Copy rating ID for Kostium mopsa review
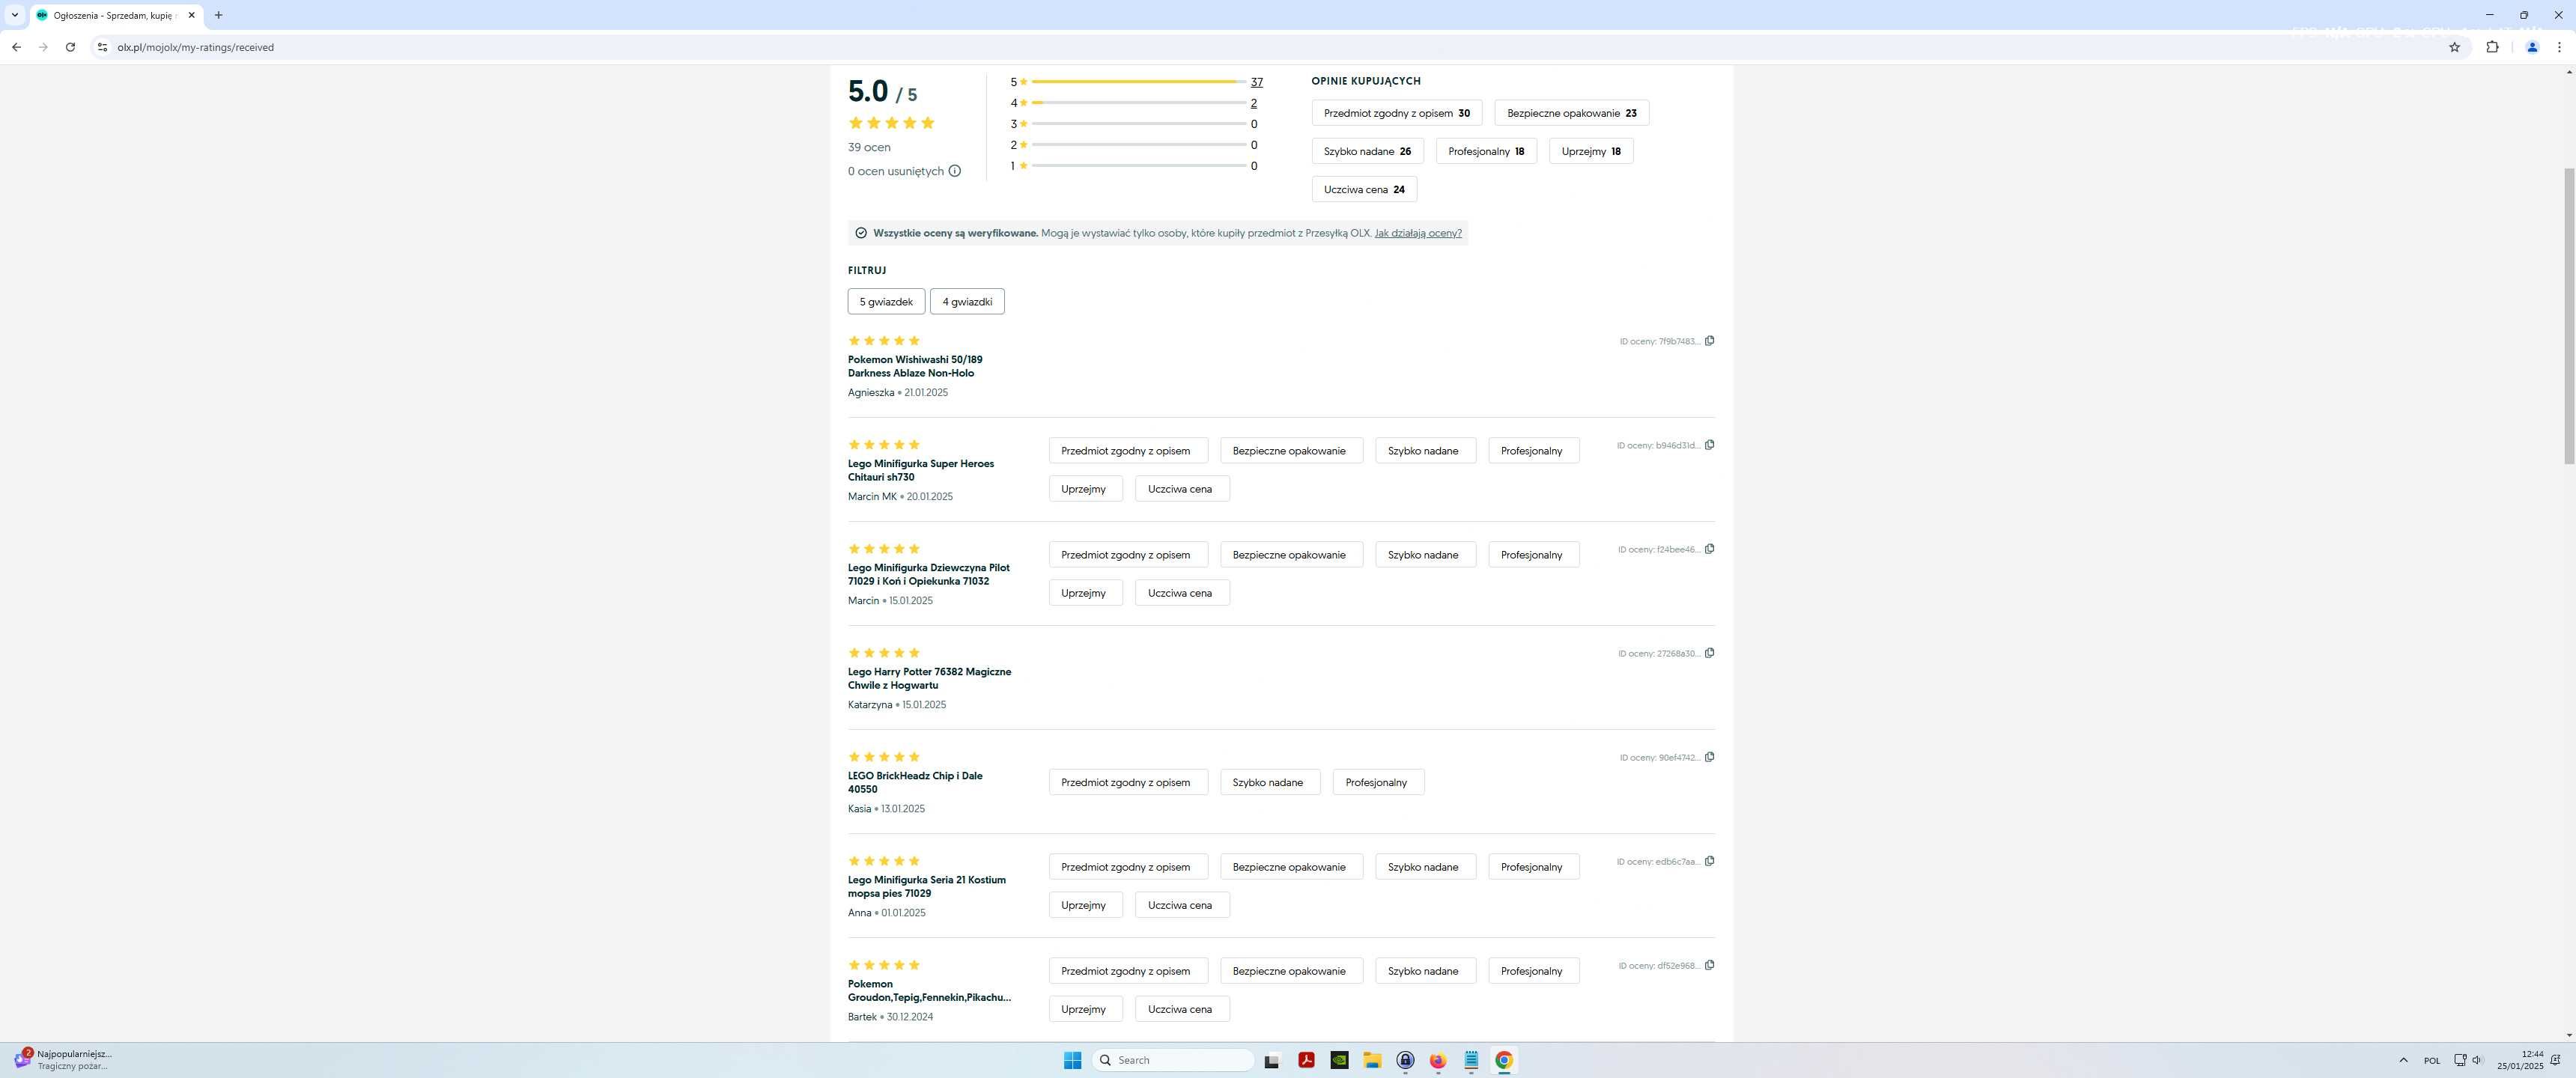Viewport: 2576px width, 1078px height. tap(1709, 861)
